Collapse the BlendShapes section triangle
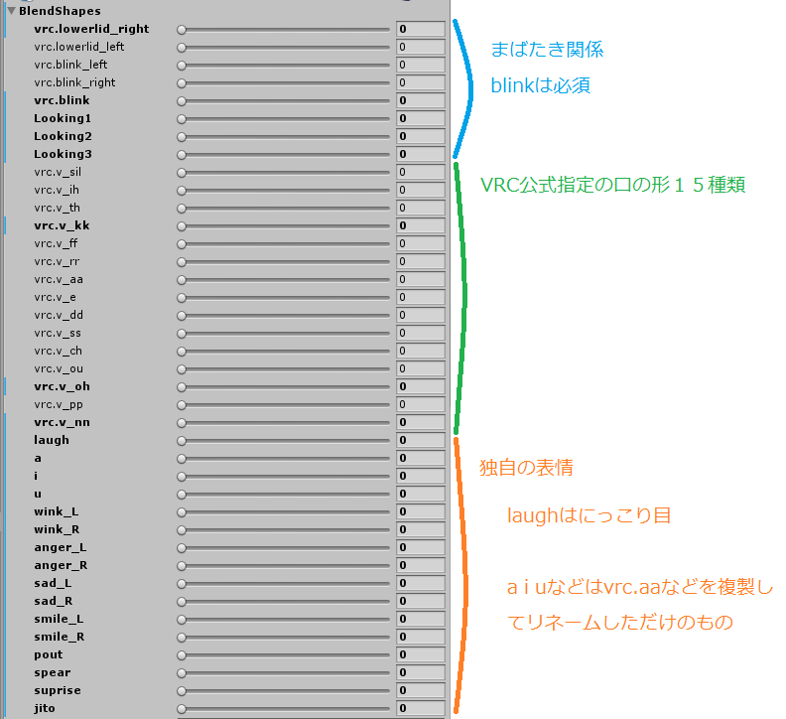Image resolution: width=786 pixels, height=719 pixels. (12, 11)
